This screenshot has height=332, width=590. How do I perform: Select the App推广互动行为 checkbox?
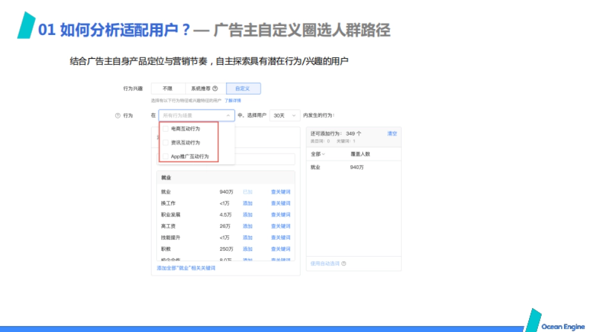(166, 155)
